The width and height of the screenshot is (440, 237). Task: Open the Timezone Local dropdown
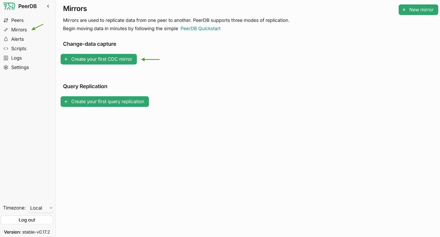[41, 208]
